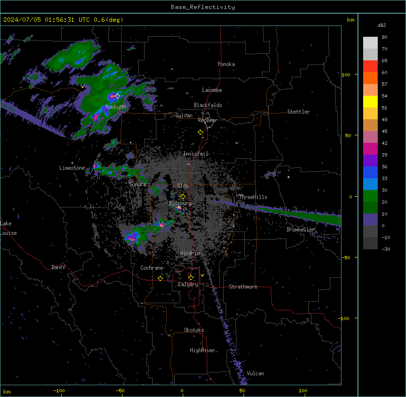The image size is (406, 397).
Task: Select the Drumheller label
Action: pos(300,230)
